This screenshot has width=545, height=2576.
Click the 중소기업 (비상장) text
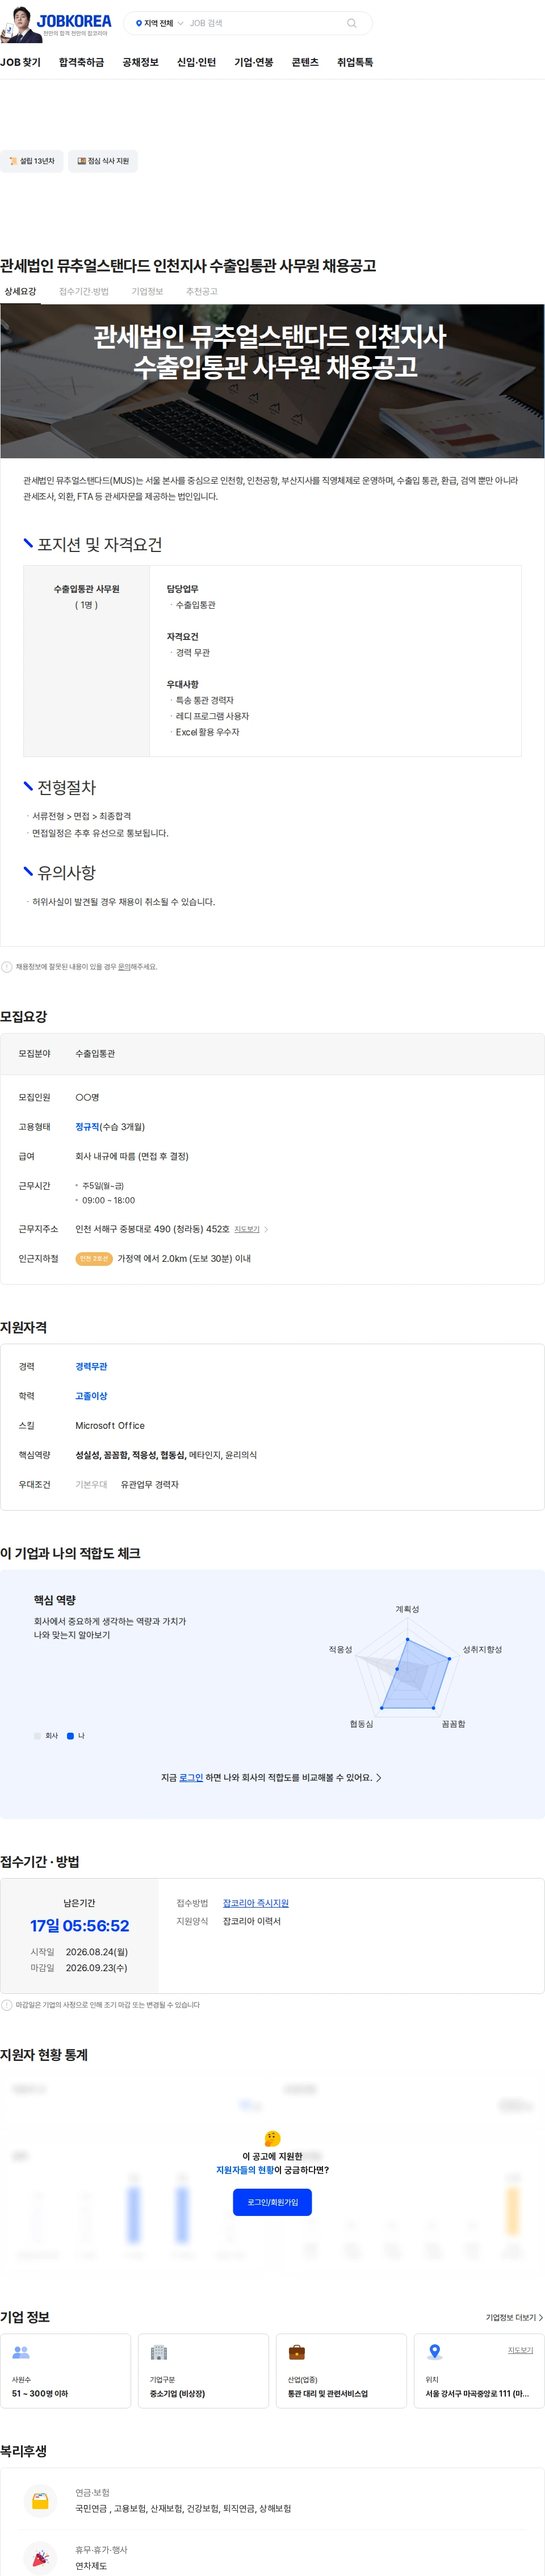(177, 2394)
